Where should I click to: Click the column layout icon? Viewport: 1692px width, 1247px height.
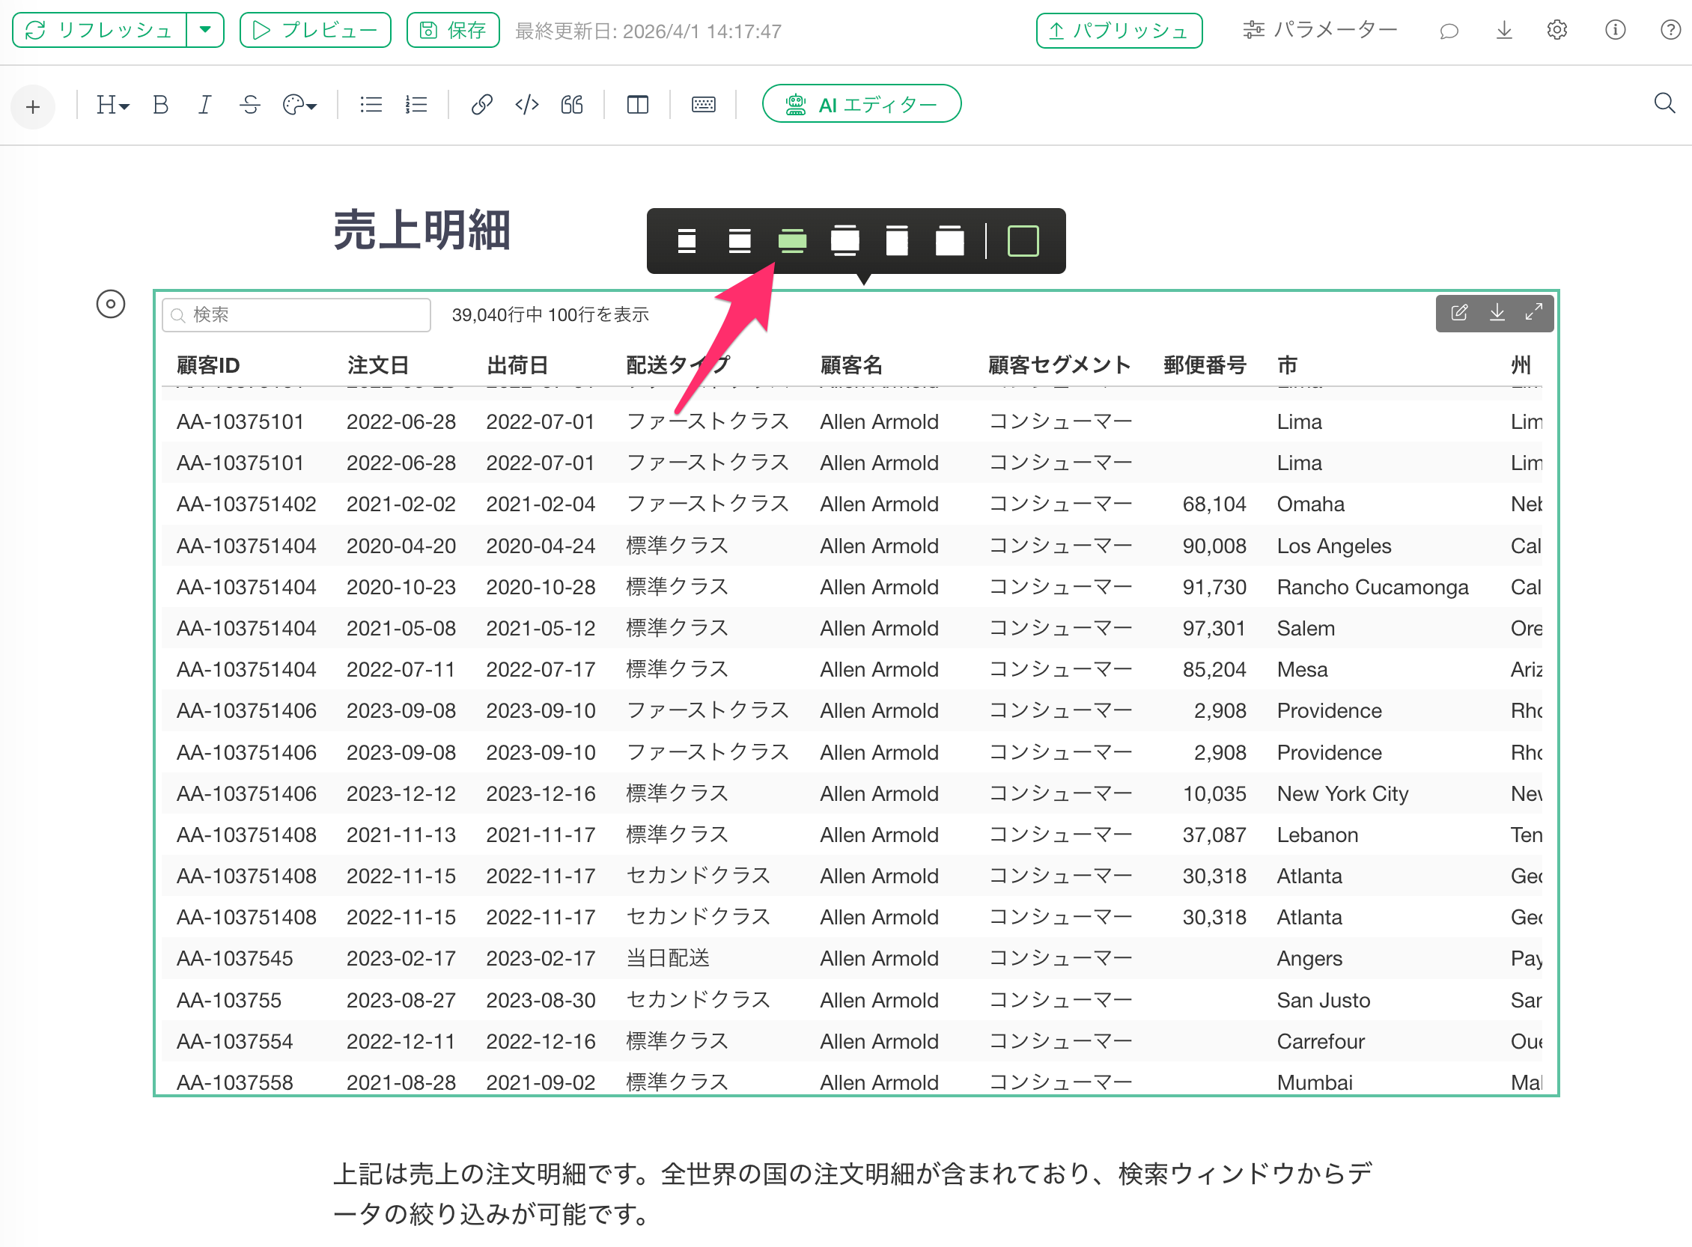coord(637,104)
